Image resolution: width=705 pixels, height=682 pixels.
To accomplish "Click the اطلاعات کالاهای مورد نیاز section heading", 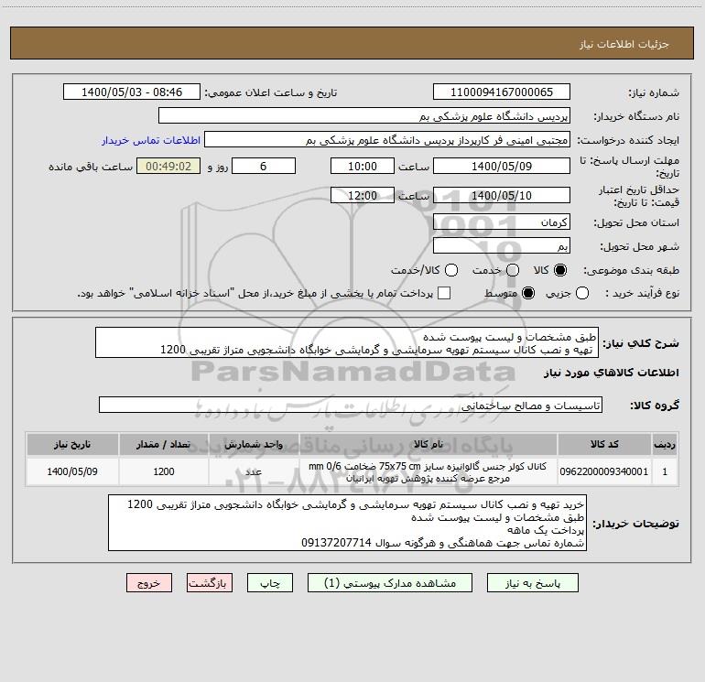I will (611, 373).
